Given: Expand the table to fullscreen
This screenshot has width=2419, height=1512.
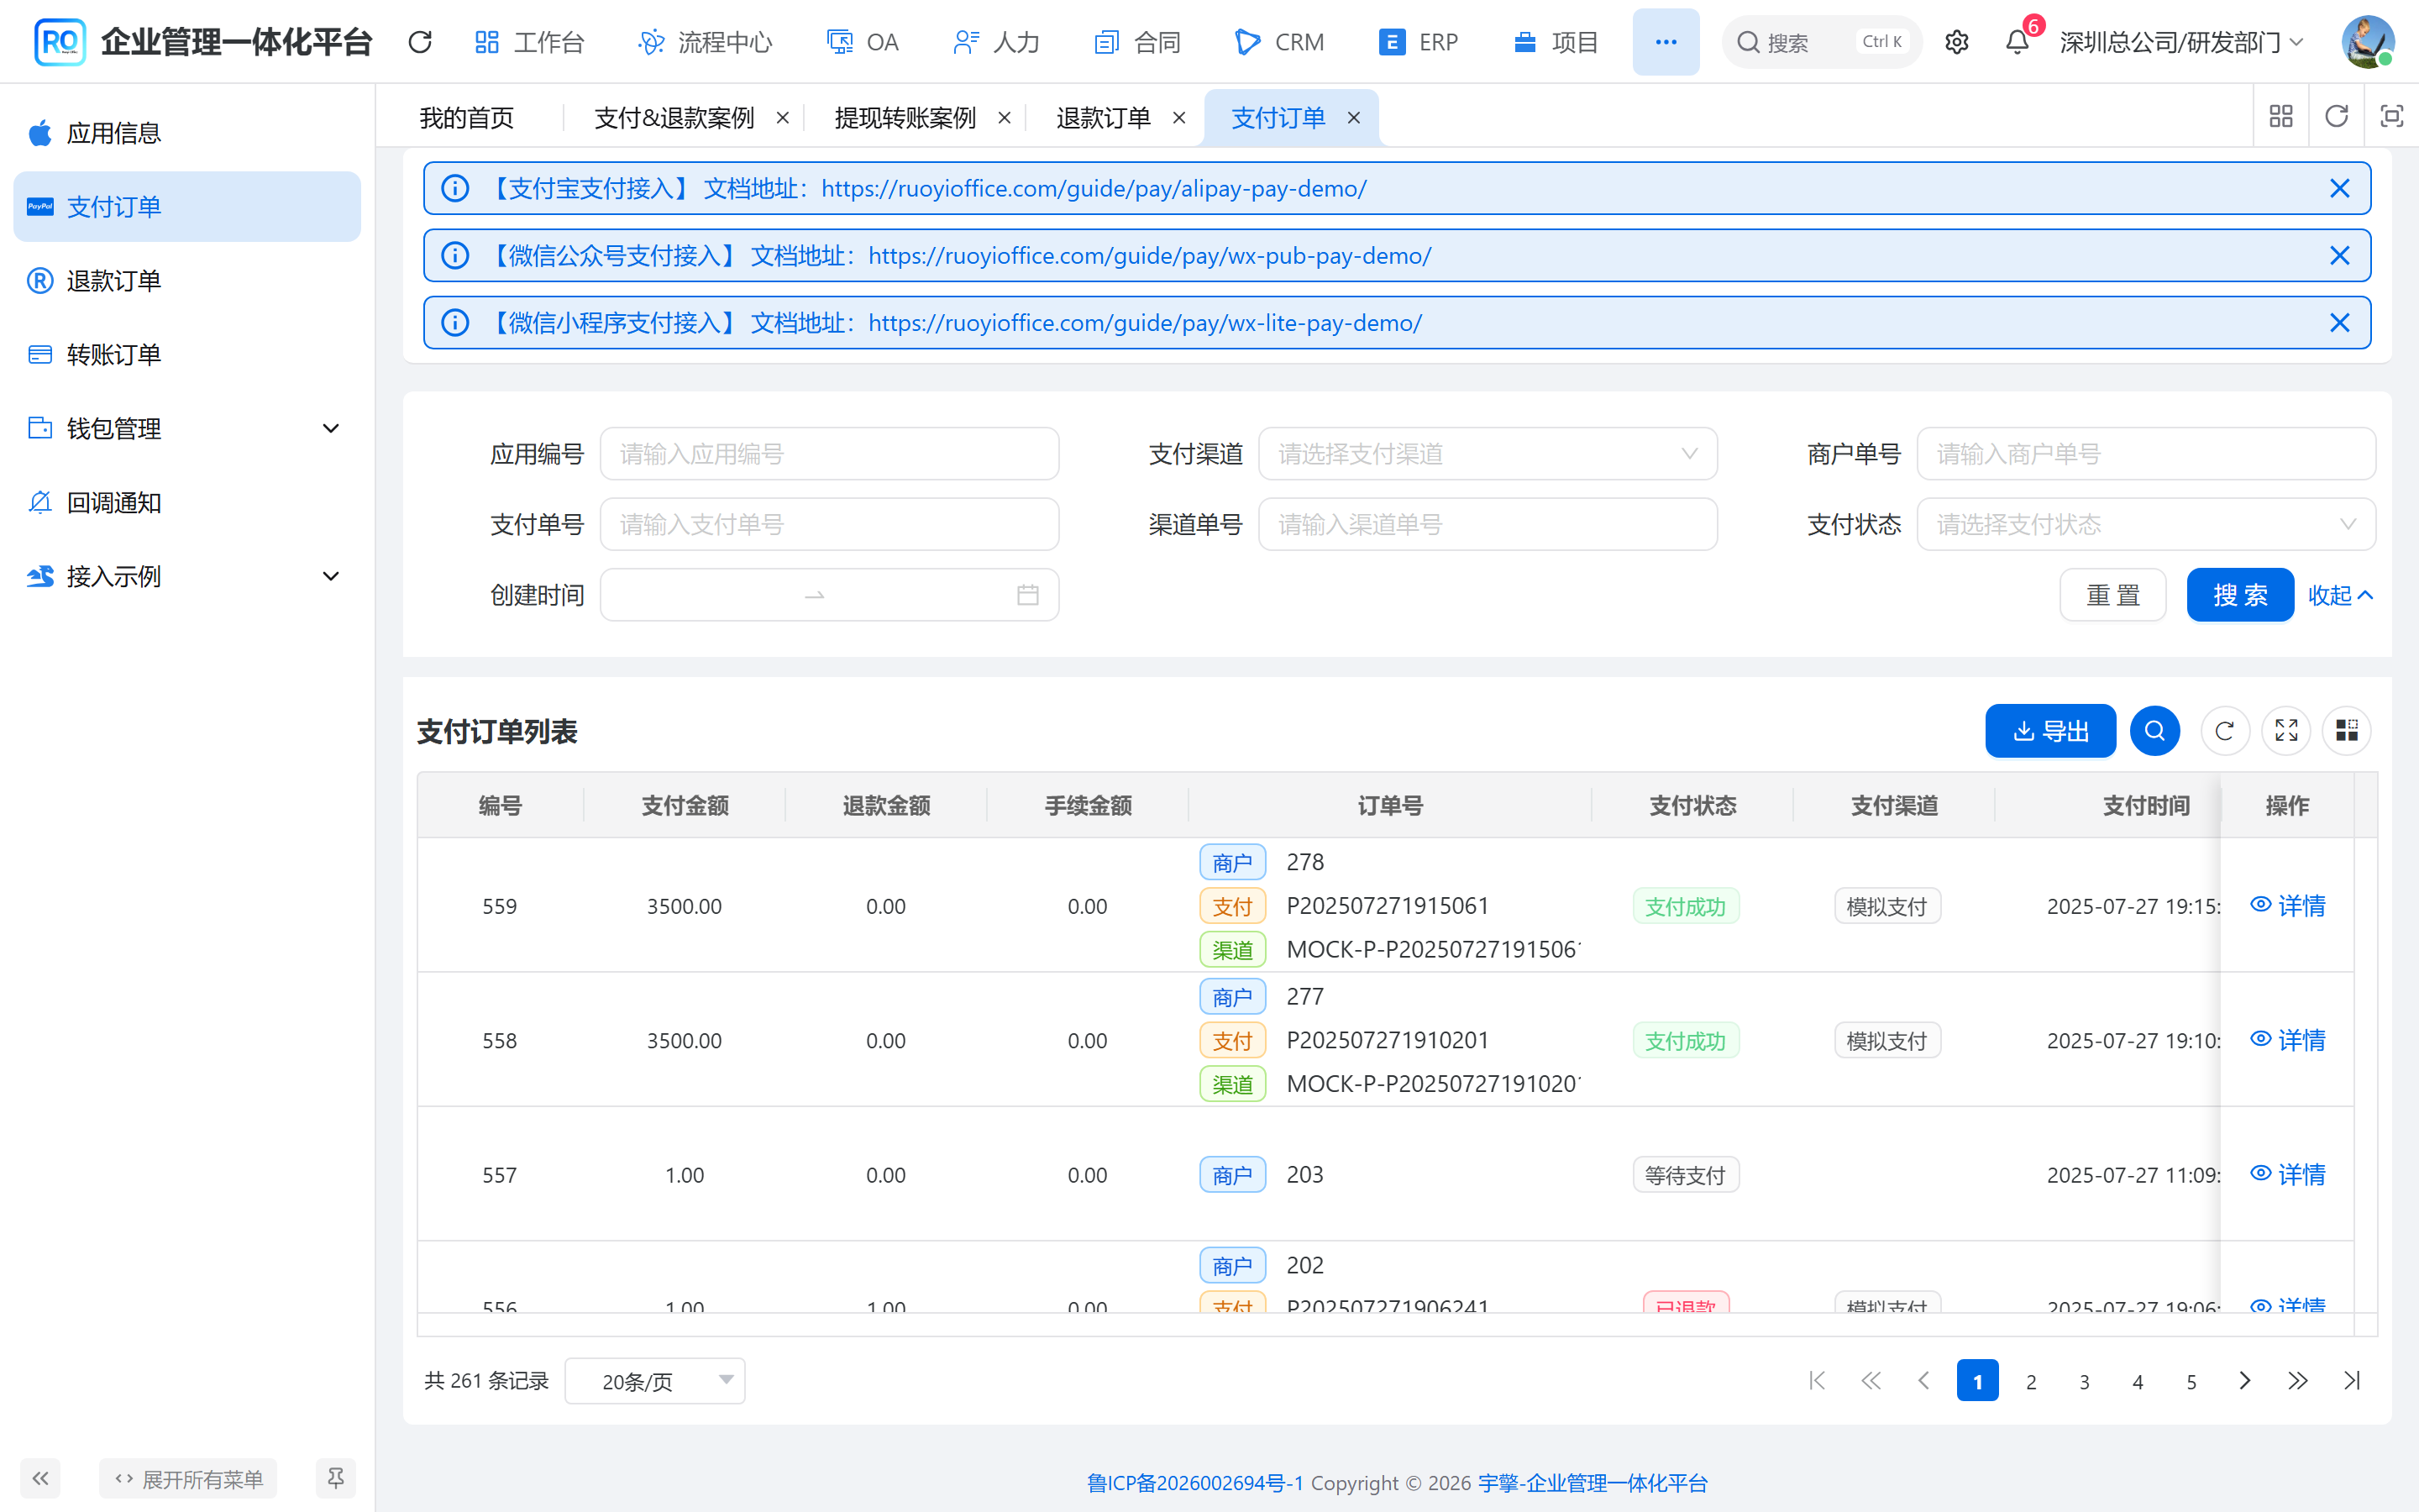Looking at the screenshot, I should (x=2286, y=731).
